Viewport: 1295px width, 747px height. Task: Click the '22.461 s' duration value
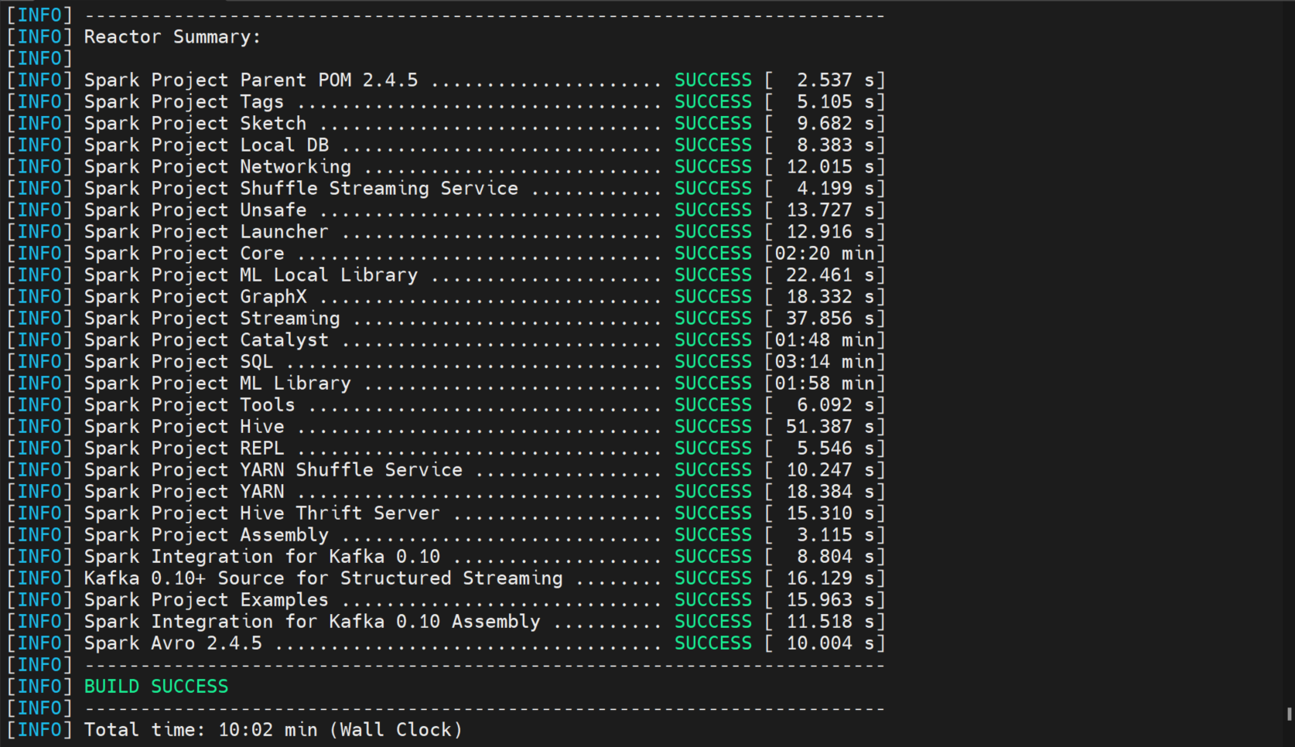831,275
